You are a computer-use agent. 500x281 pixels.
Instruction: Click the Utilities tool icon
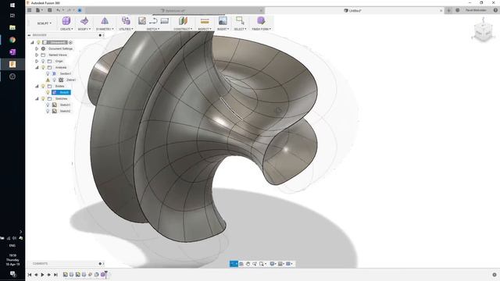126,21
